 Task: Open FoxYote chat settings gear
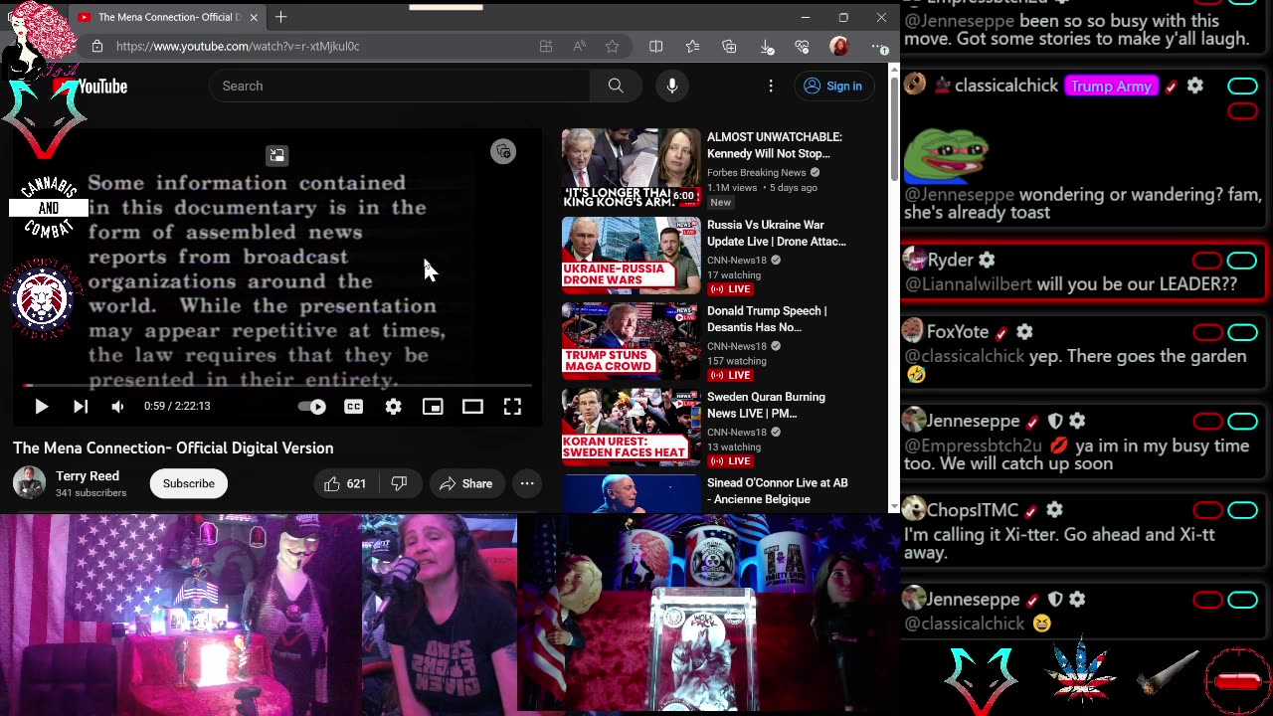click(1024, 332)
